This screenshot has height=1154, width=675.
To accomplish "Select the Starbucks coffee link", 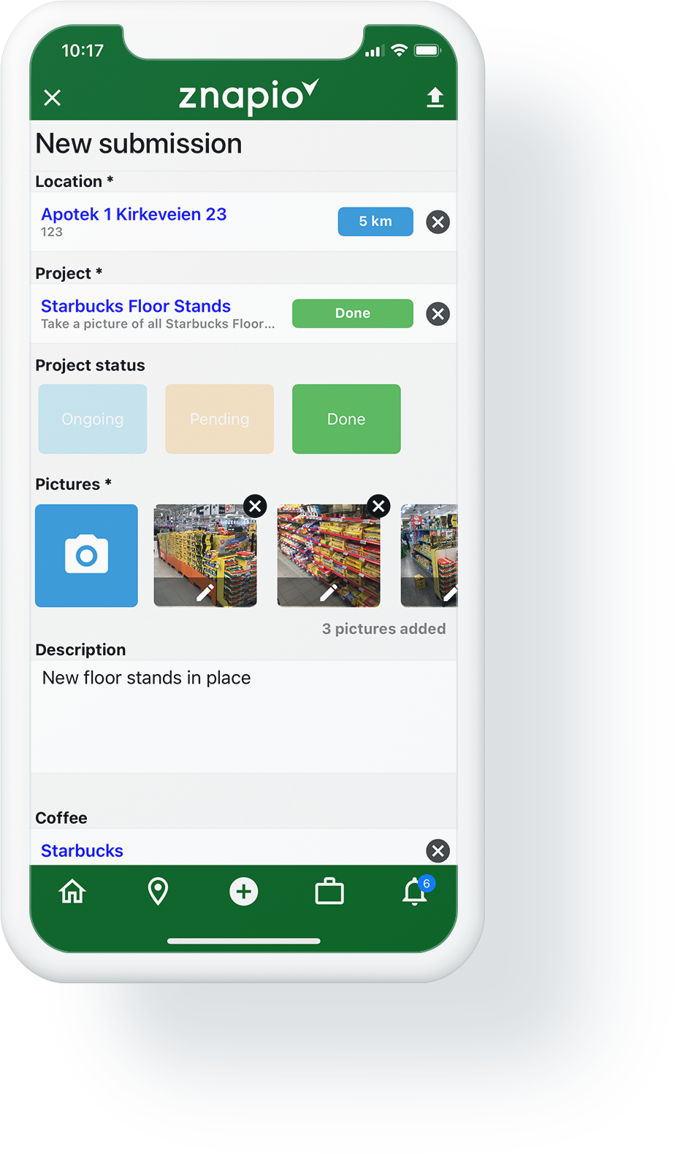I will click(x=82, y=851).
